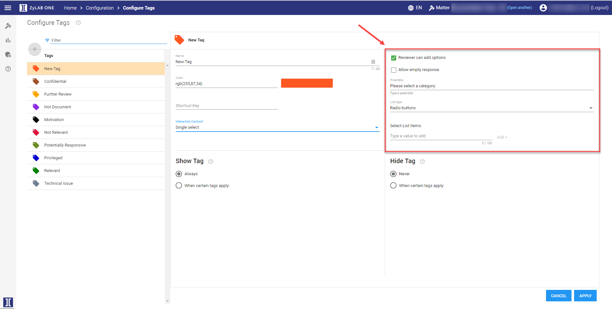The width and height of the screenshot is (612, 309).
Task: Uncheck Reviewer can add options
Action: 394,58
